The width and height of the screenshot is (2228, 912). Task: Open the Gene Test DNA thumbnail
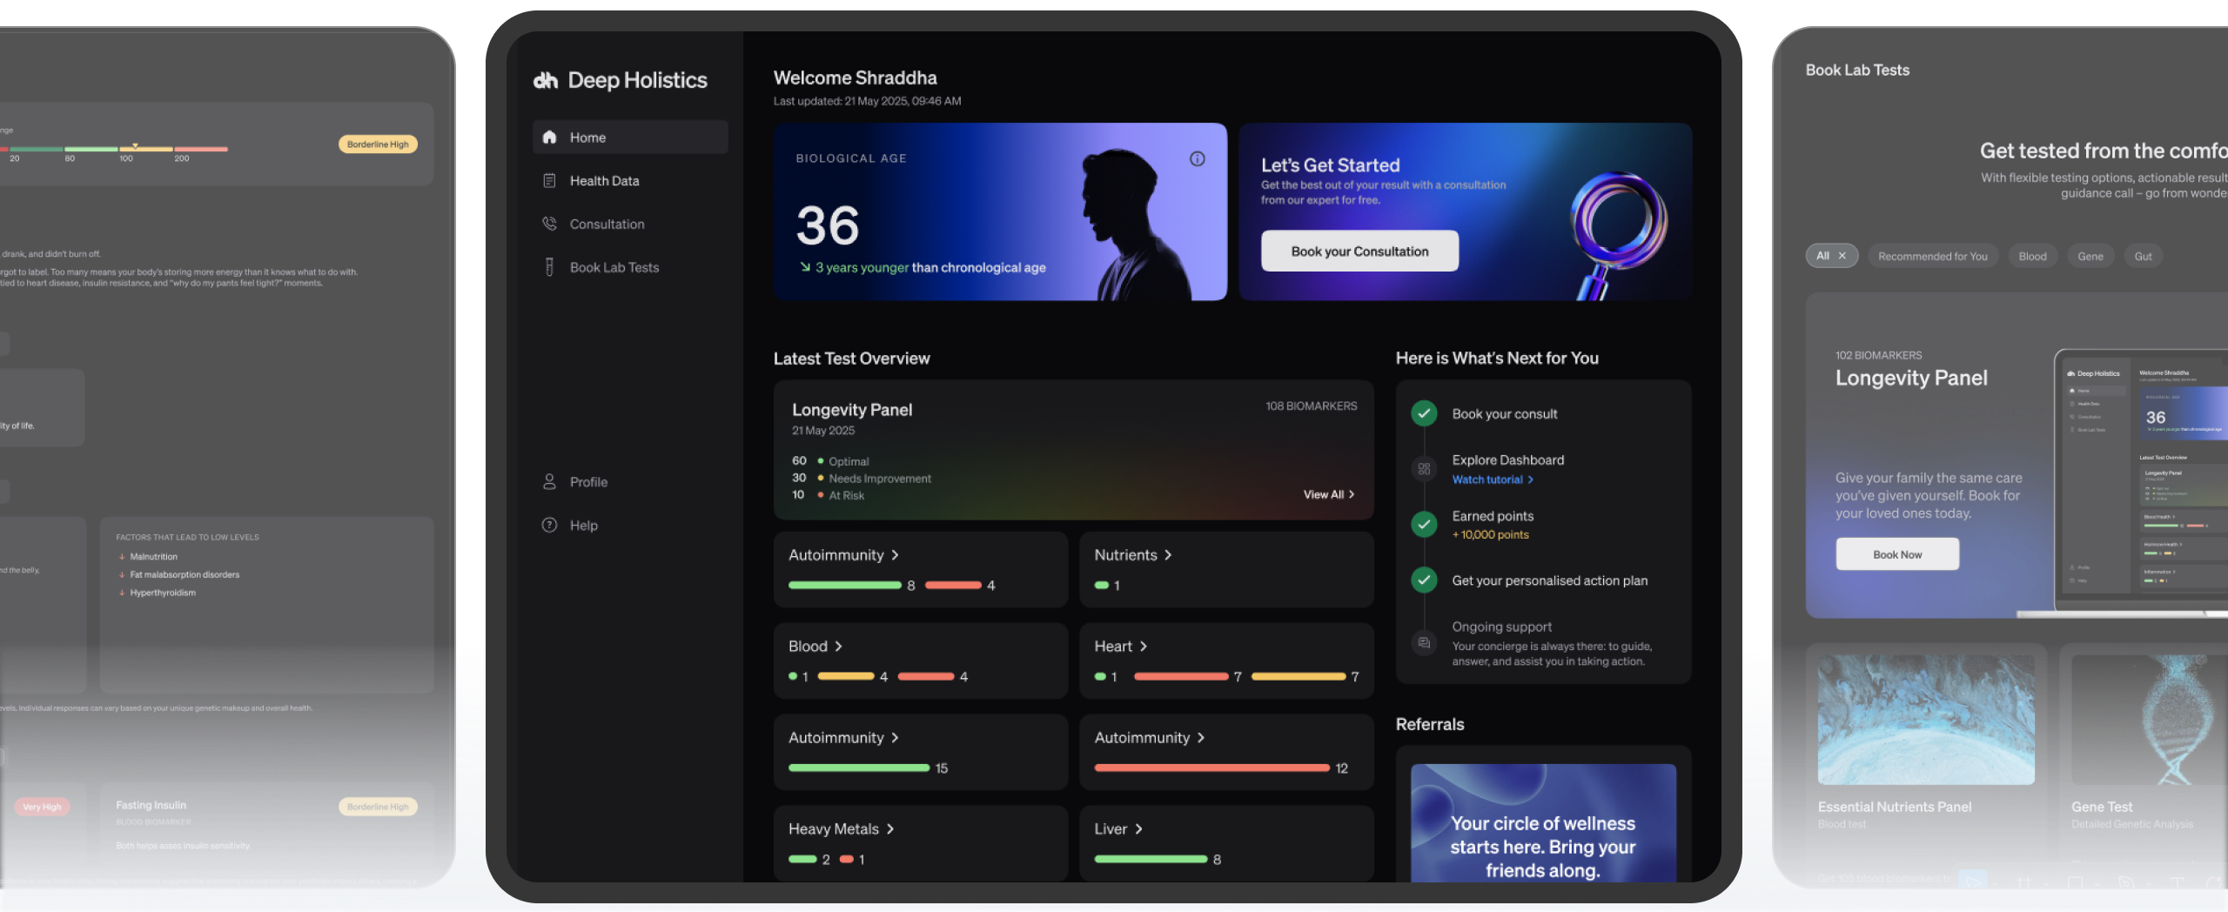click(2150, 720)
